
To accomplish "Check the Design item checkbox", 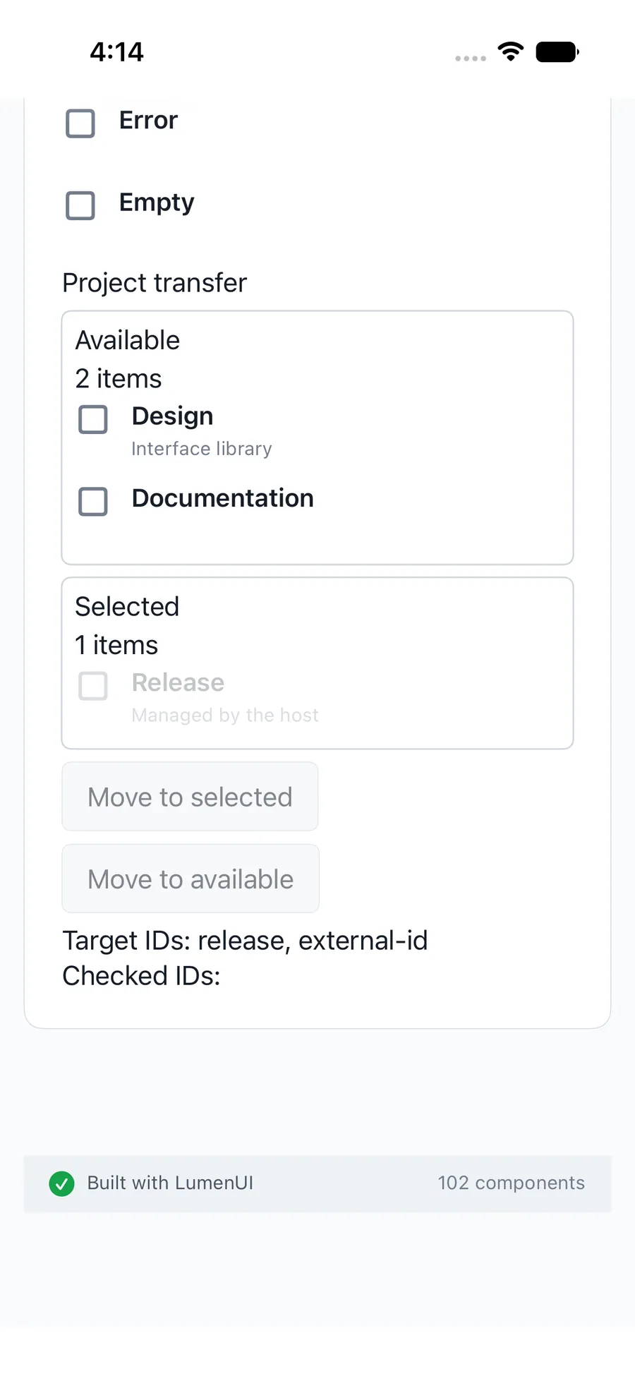I will pyautogui.click(x=93, y=419).
